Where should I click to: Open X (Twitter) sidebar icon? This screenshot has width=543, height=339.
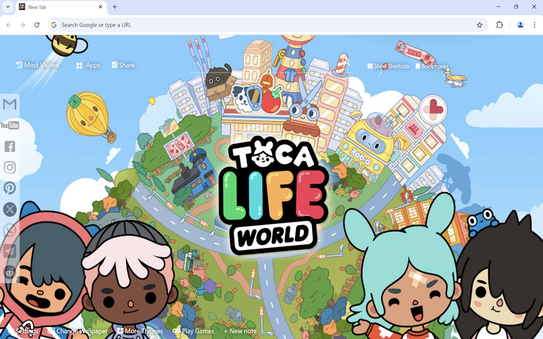click(x=10, y=209)
